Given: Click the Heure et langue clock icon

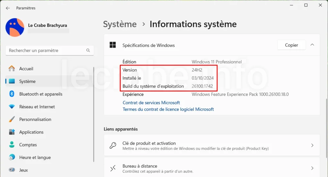Looking at the screenshot, I should tap(12, 157).
